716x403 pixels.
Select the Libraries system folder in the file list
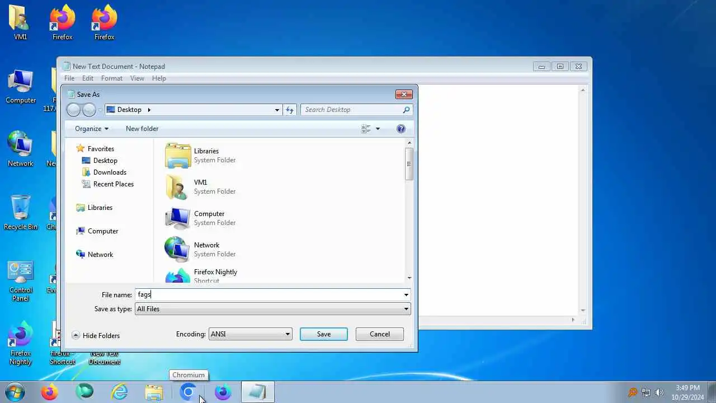point(284,156)
